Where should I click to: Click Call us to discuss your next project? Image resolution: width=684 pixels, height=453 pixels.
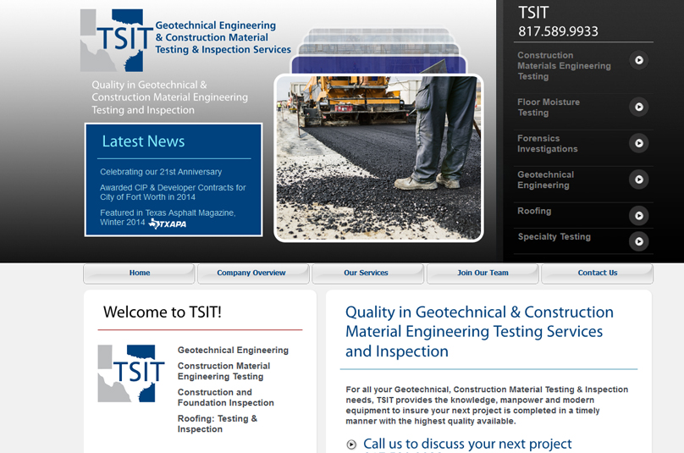click(x=467, y=444)
